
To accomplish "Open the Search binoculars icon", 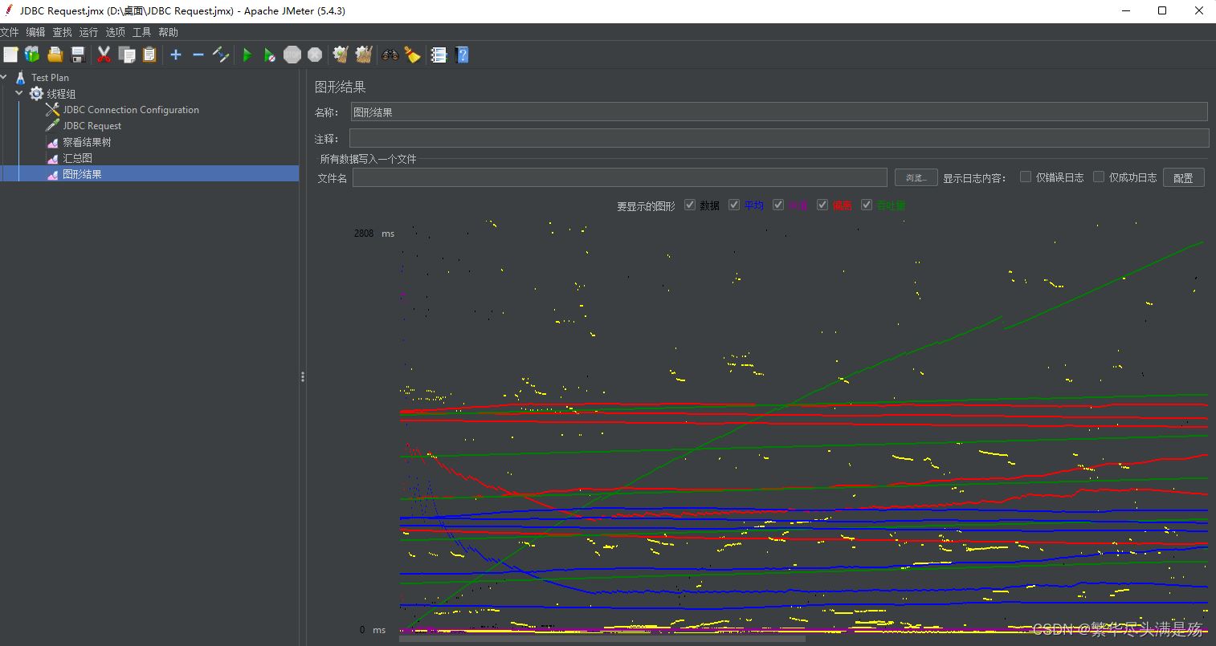I will tap(390, 55).
